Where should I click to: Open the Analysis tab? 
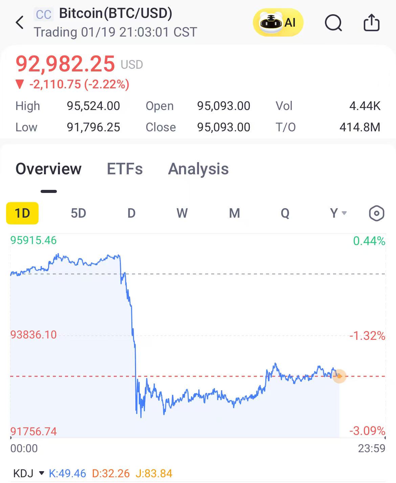pyautogui.click(x=198, y=169)
